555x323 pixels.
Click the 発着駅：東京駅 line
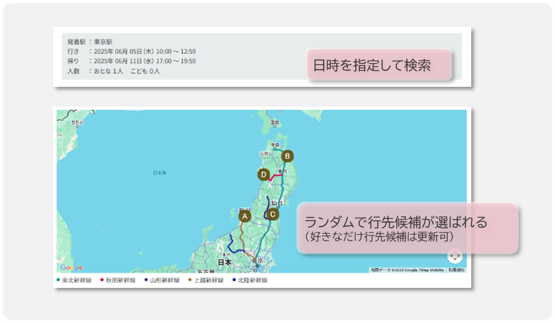point(90,41)
